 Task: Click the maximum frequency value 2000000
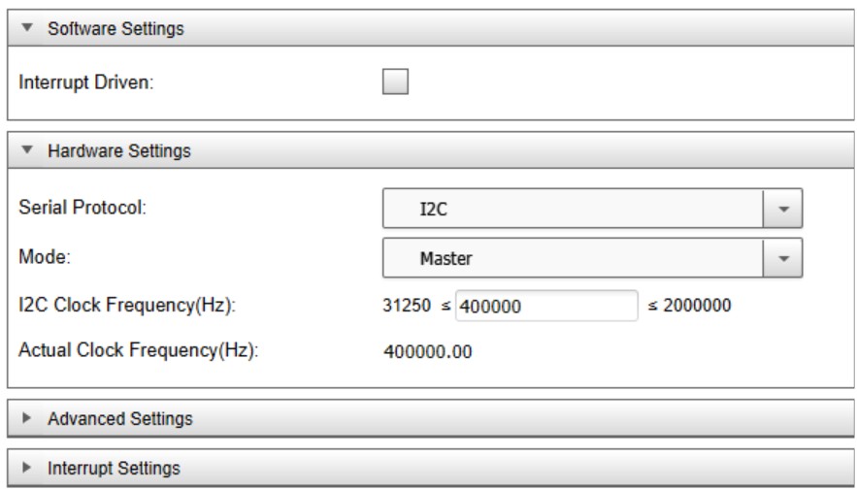(x=695, y=306)
